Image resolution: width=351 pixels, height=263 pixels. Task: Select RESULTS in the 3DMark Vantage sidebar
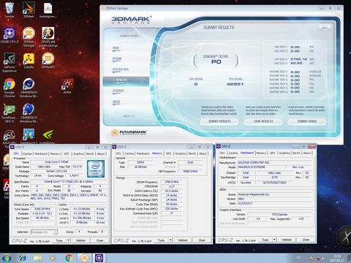tap(126, 81)
